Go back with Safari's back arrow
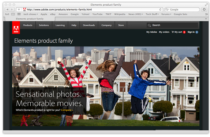The width and height of the screenshot is (210, 137). (x=7, y=10)
